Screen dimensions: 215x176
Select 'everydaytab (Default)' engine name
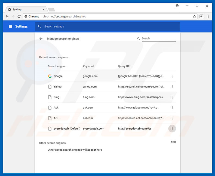click(x=67, y=129)
